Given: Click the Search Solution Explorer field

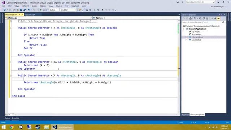Looking at the screenshot, I should 202,22.
